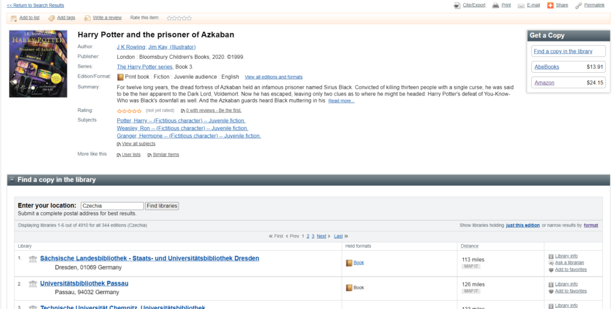Click the info icon in Dresden library's row
This screenshot has height=309, width=616.
tap(551, 256)
